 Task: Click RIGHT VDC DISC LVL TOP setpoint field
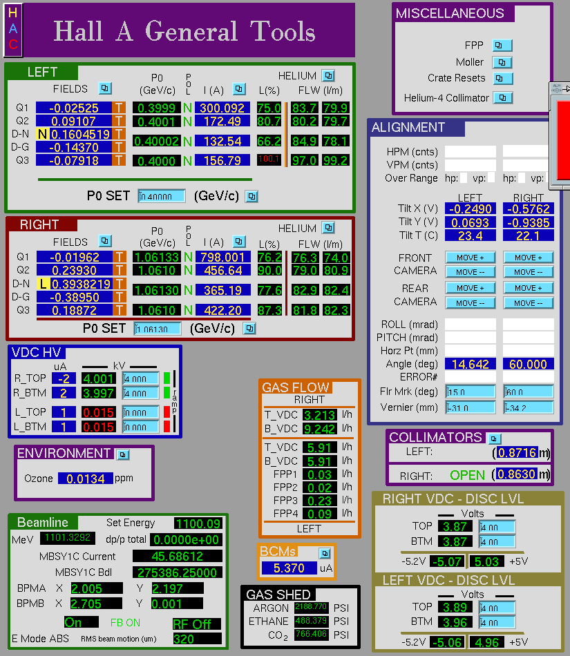point(497,527)
